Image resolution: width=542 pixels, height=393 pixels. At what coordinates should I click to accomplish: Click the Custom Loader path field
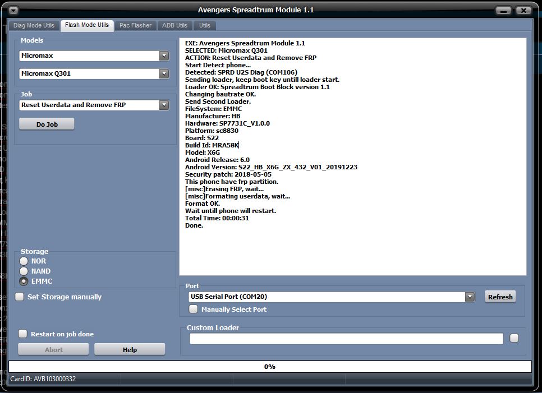tap(346, 339)
